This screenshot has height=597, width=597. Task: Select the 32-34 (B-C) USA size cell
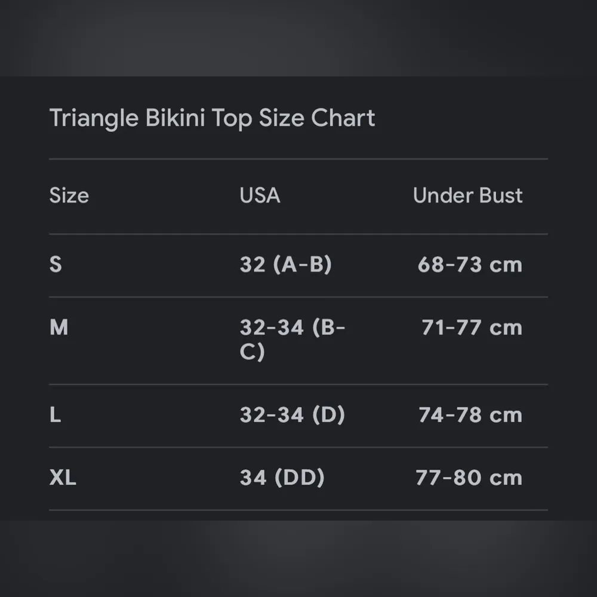click(x=292, y=340)
